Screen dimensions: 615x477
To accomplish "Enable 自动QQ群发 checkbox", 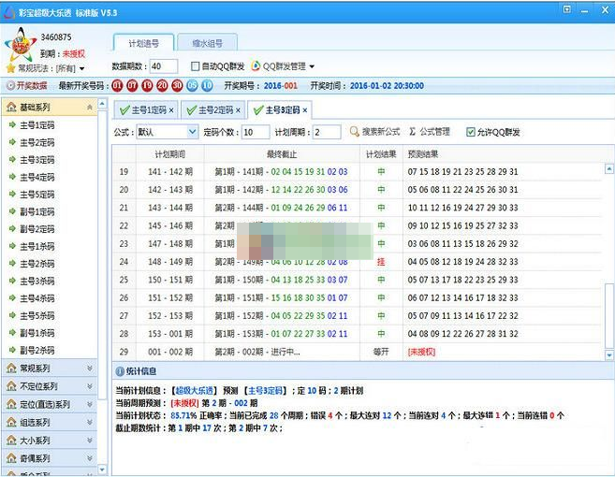I will [x=195, y=66].
